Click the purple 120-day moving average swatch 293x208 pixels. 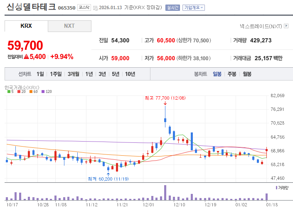pyautogui.click(x=43, y=91)
